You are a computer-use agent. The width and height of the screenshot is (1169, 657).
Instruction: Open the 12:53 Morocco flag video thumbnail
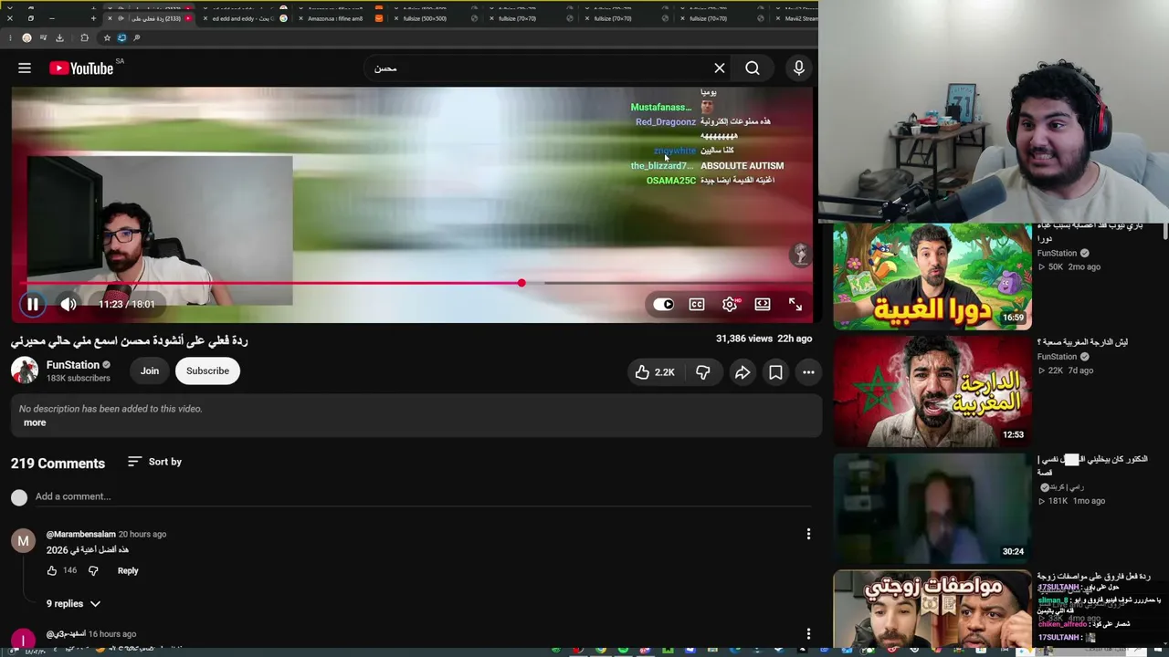click(x=932, y=392)
